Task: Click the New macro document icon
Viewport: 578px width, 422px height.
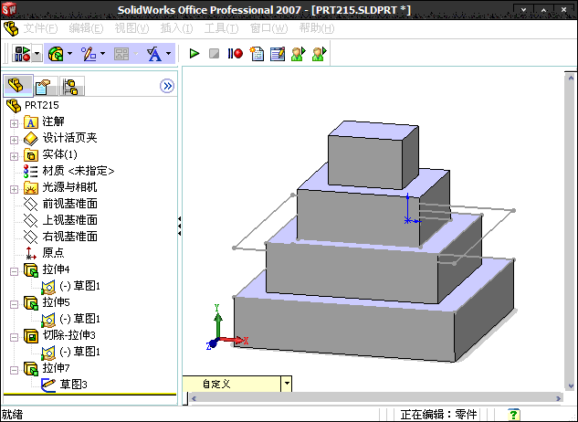Action: (x=257, y=54)
